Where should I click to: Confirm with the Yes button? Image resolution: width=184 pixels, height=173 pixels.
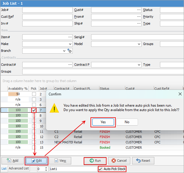pos(103,122)
